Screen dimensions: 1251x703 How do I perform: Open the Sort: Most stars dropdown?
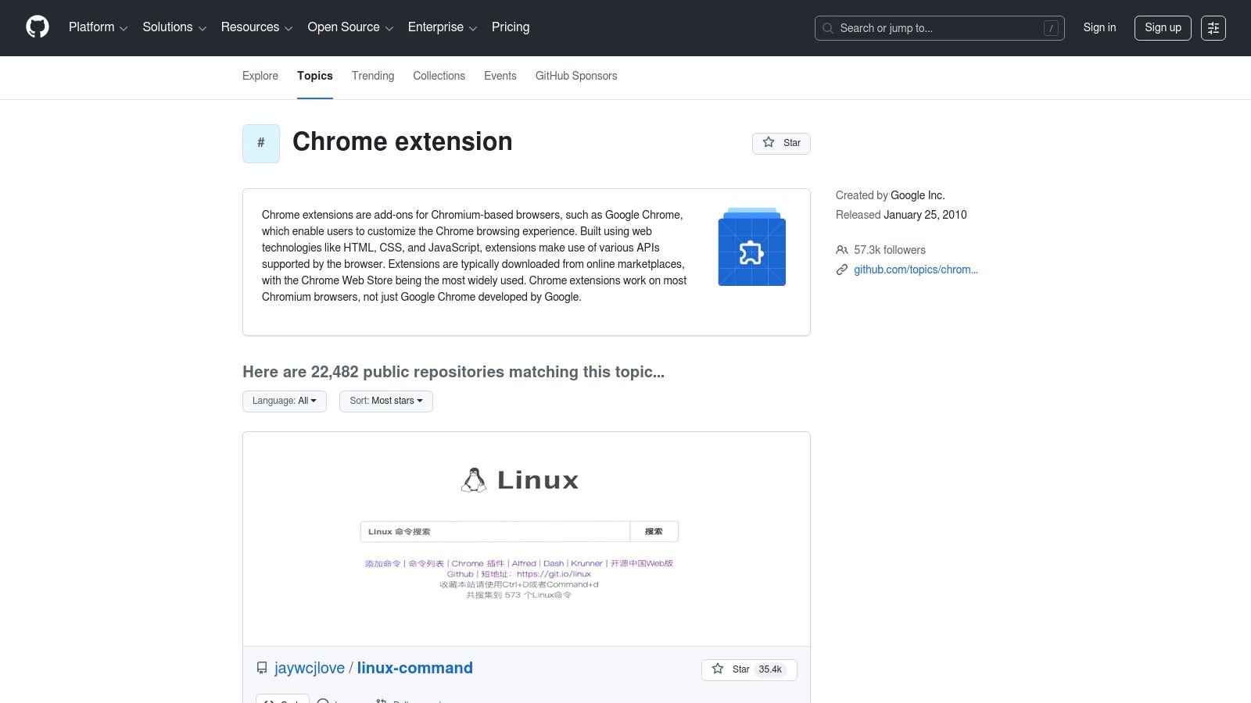[x=385, y=401]
